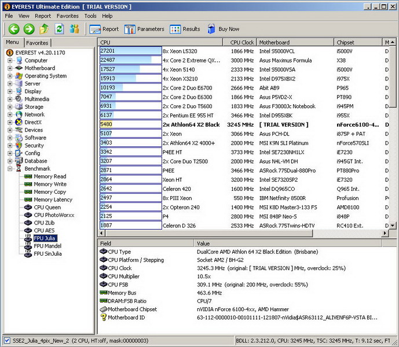The width and height of the screenshot is (399, 347).
Task: Switch to the Favorites tab
Action: coord(37,43)
